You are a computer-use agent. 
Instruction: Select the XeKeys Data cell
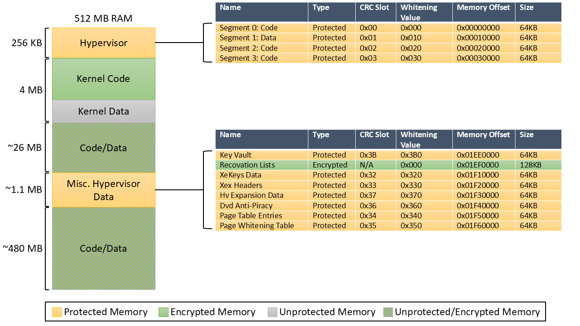[x=241, y=175]
